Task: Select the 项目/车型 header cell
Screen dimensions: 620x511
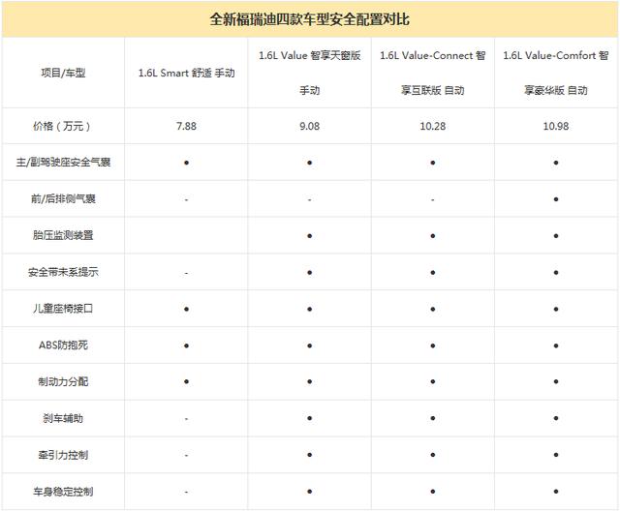Action: pyautogui.click(x=63, y=73)
